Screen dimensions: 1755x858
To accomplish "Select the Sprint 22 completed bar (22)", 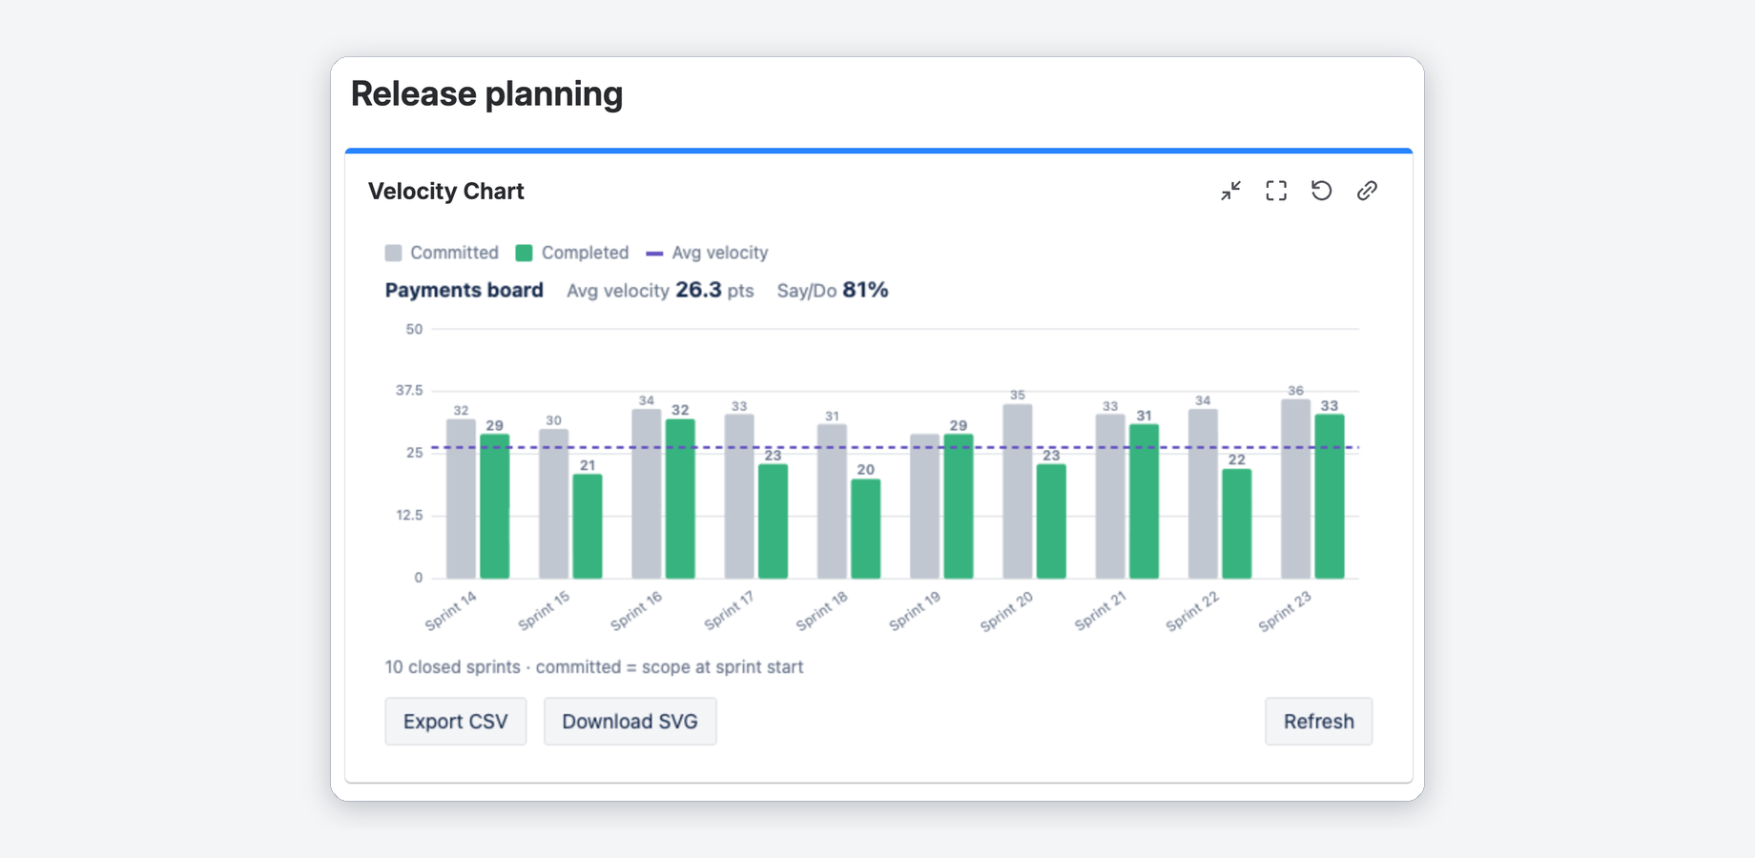I will tap(1237, 523).
